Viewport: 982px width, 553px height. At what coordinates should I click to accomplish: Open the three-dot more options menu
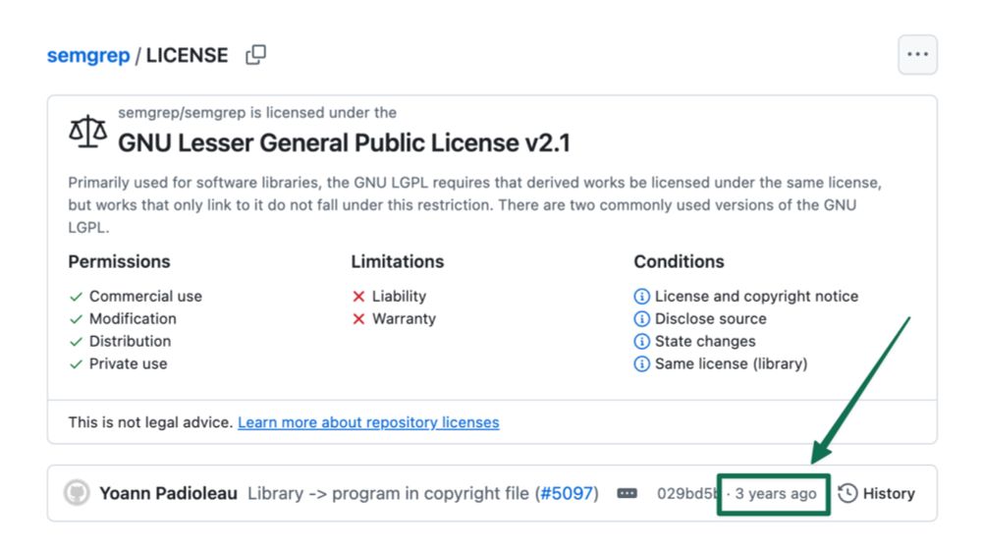click(917, 54)
